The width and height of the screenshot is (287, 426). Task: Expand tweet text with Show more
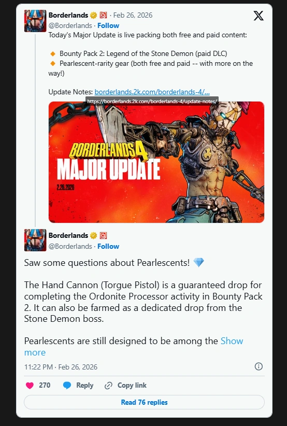pos(134,347)
